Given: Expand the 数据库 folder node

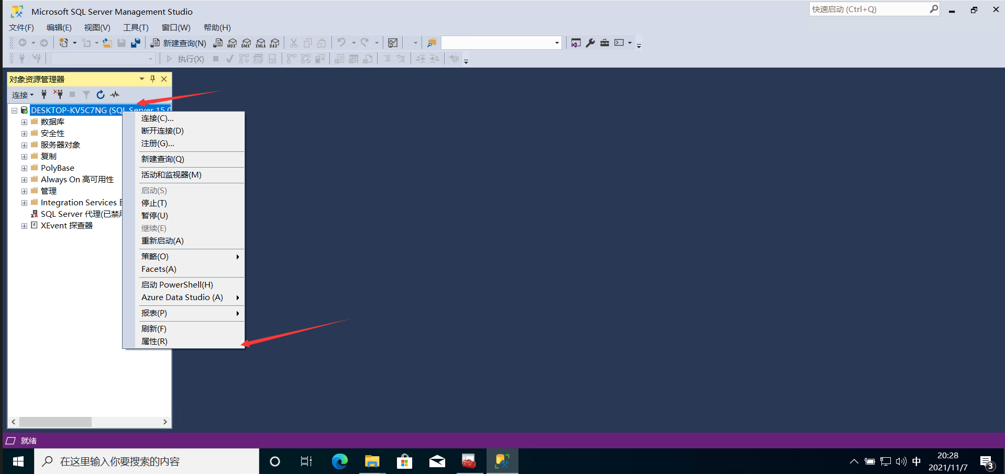Looking at the screenshot, I should 24,122.
